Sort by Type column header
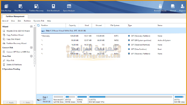Image resolution: width=187 pixels, height=105 pixels. coord(130,25)
